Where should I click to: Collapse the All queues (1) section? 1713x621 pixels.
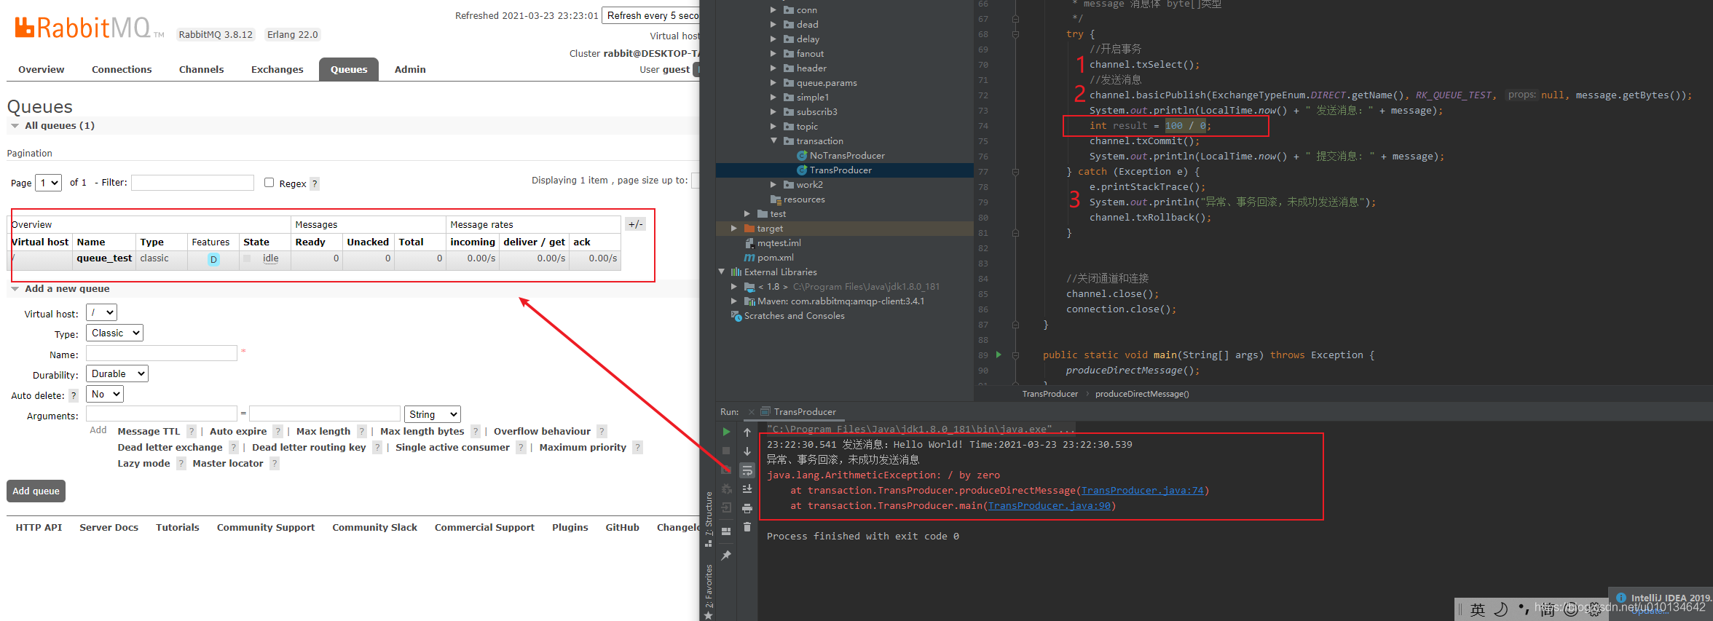point(15,126)
